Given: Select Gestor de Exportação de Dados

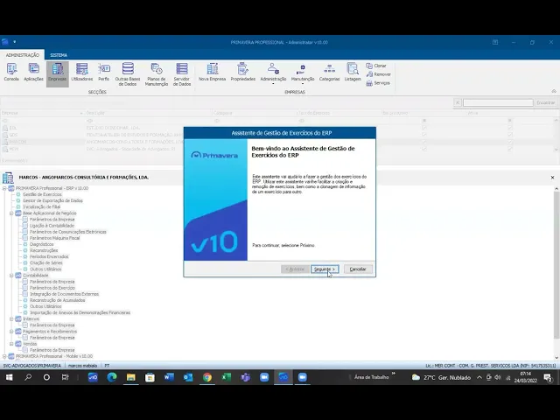Looking at the screenshot, I should [52, 200].
